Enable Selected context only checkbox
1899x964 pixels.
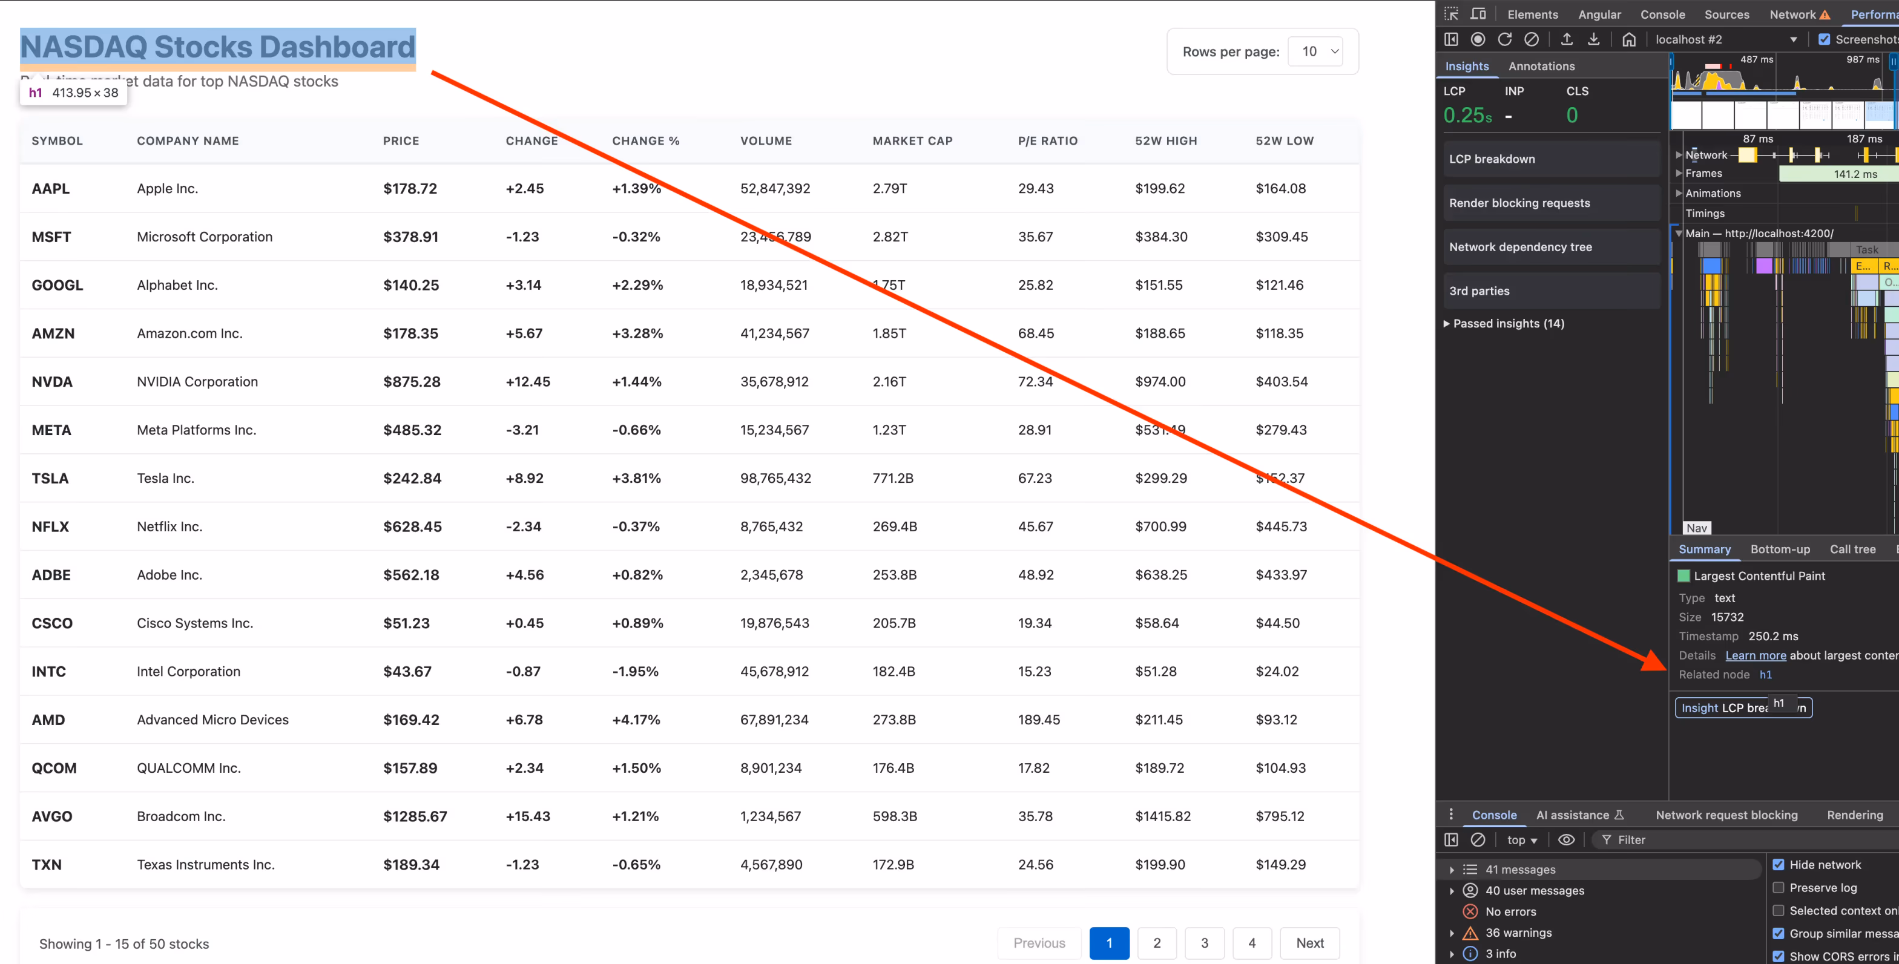pos(1778,910)
